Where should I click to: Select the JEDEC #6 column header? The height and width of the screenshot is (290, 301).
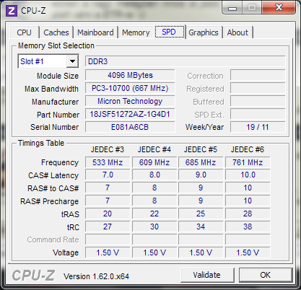click(x=248, y=149)
